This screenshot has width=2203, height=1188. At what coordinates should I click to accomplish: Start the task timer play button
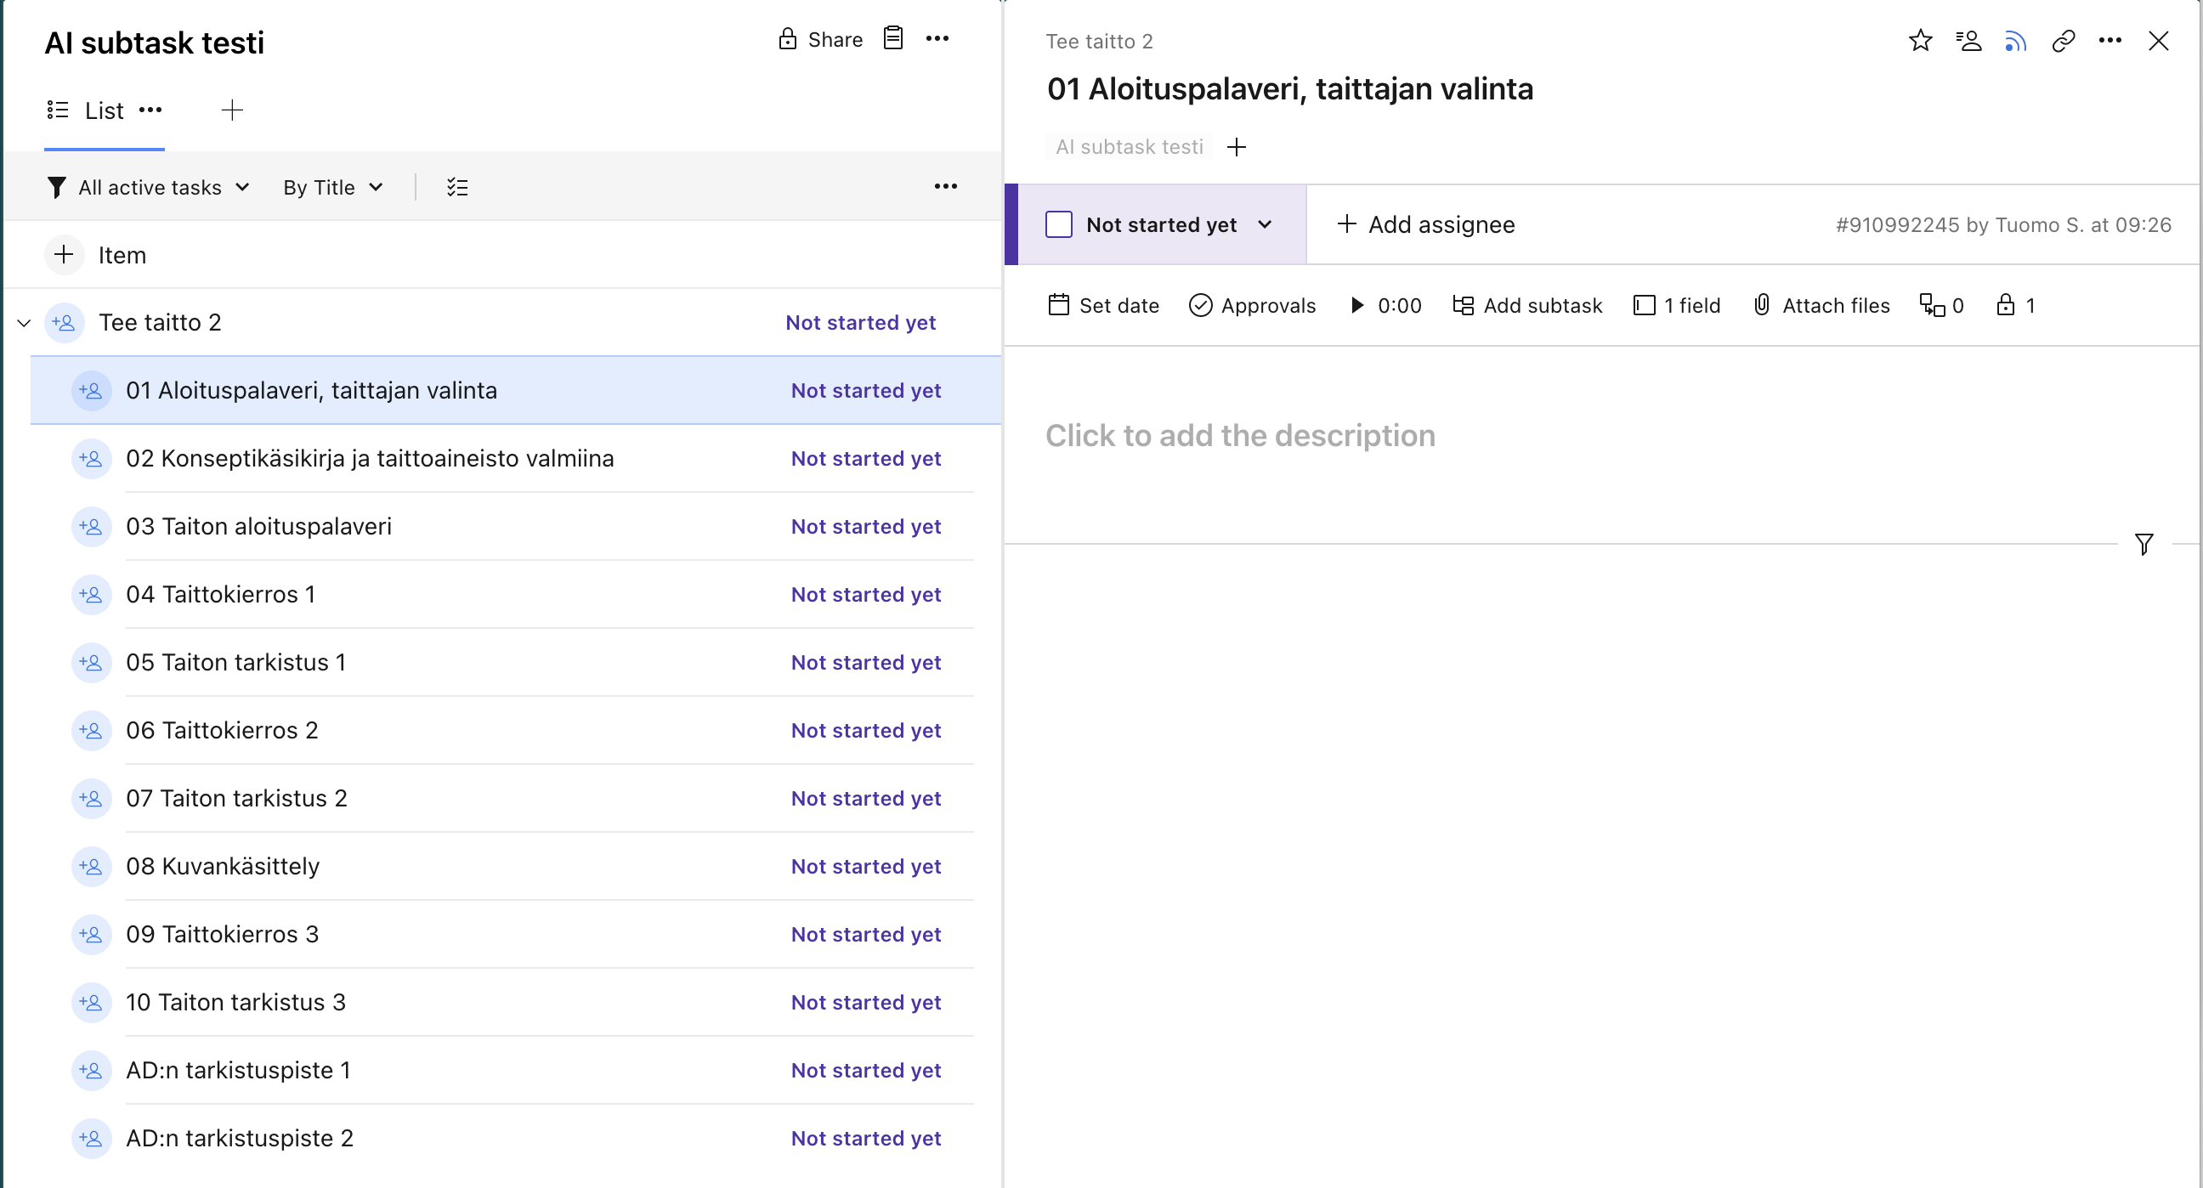(1356, 305)
